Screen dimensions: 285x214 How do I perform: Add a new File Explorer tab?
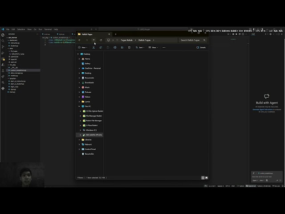click(116, 34)
